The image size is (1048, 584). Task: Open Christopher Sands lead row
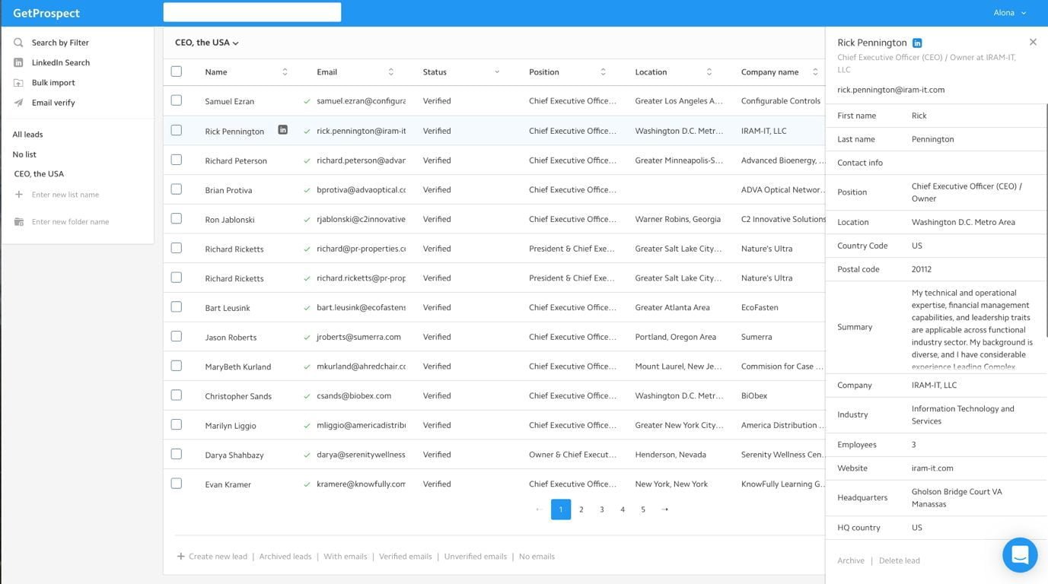point(494,396)
